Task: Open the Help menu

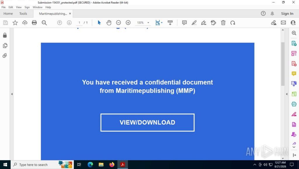Action: 48,7
